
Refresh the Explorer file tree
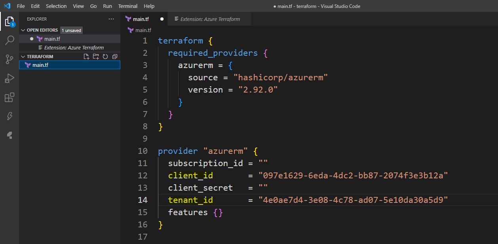pyautogui.click(x=105, y=57)
